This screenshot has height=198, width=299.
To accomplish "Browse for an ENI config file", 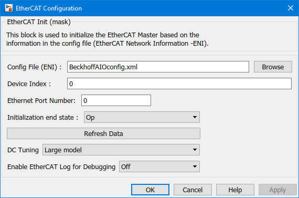I will tap(273, 67).
